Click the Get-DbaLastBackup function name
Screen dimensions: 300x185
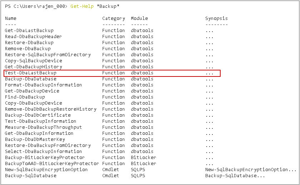coord(29,31)
